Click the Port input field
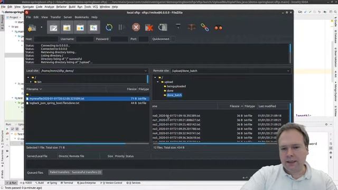Viewport: 338px width, 190px height. [x=144, y=39]
